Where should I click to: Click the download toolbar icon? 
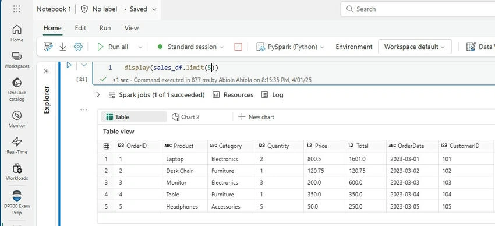click(x=63, y=47)
